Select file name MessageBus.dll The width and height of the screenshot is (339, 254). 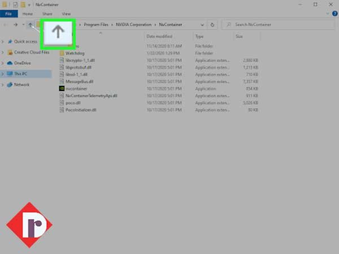click(79, 82)
